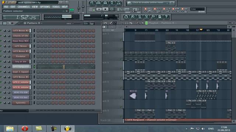Show hidden system tray icons
The image size is (236, 132).
187,129
